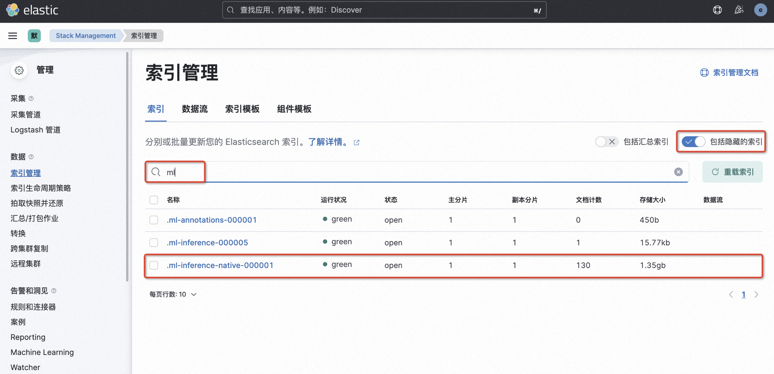This screenshot has width=774, height=374.
Task: Switch to the 索引 tab
Action: 156,109
